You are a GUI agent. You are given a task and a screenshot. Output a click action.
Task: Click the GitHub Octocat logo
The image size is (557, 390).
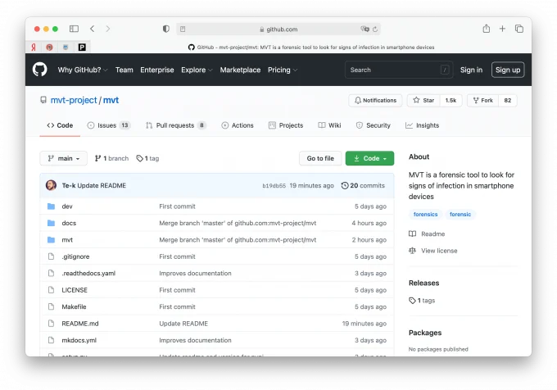pos(40,70)
